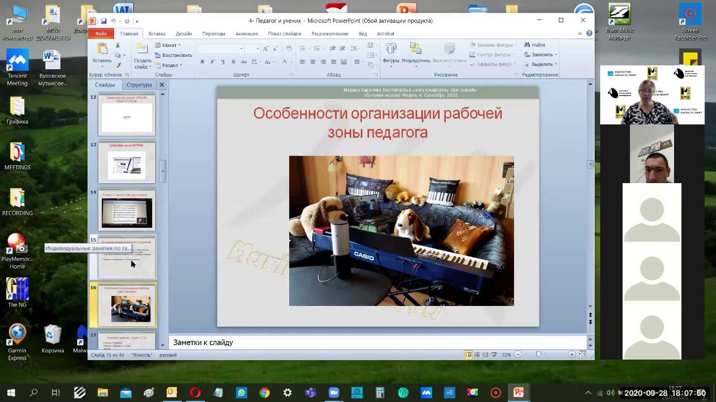Image resolution: width=716 pixels, height=402 pixels.
Task: Click the slide editor vertical scrollbar
Action: pos(590,195)
